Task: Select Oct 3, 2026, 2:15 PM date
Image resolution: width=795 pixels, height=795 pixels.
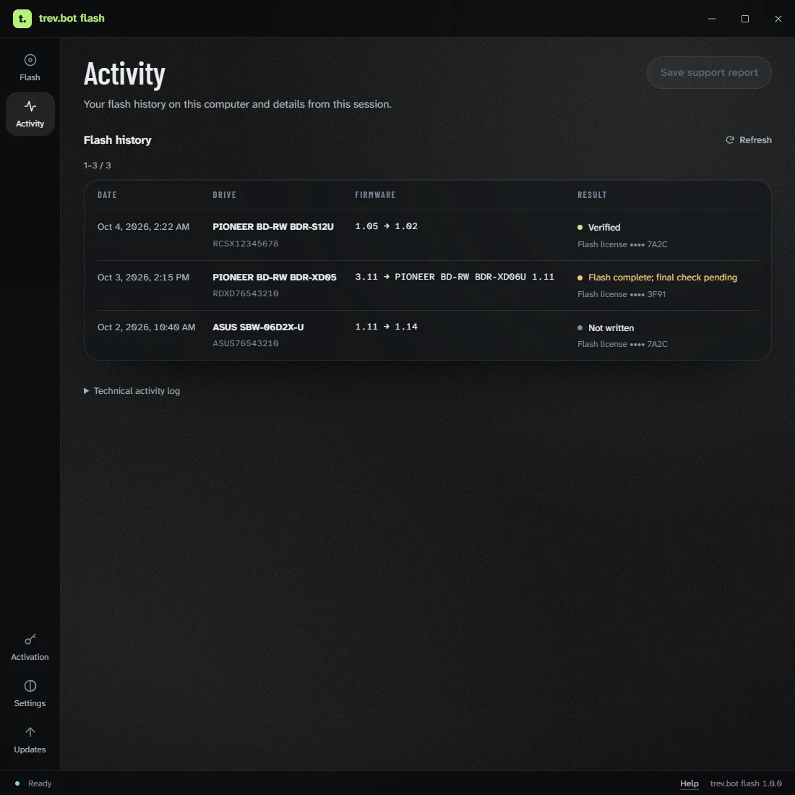Action: [144, 278]
